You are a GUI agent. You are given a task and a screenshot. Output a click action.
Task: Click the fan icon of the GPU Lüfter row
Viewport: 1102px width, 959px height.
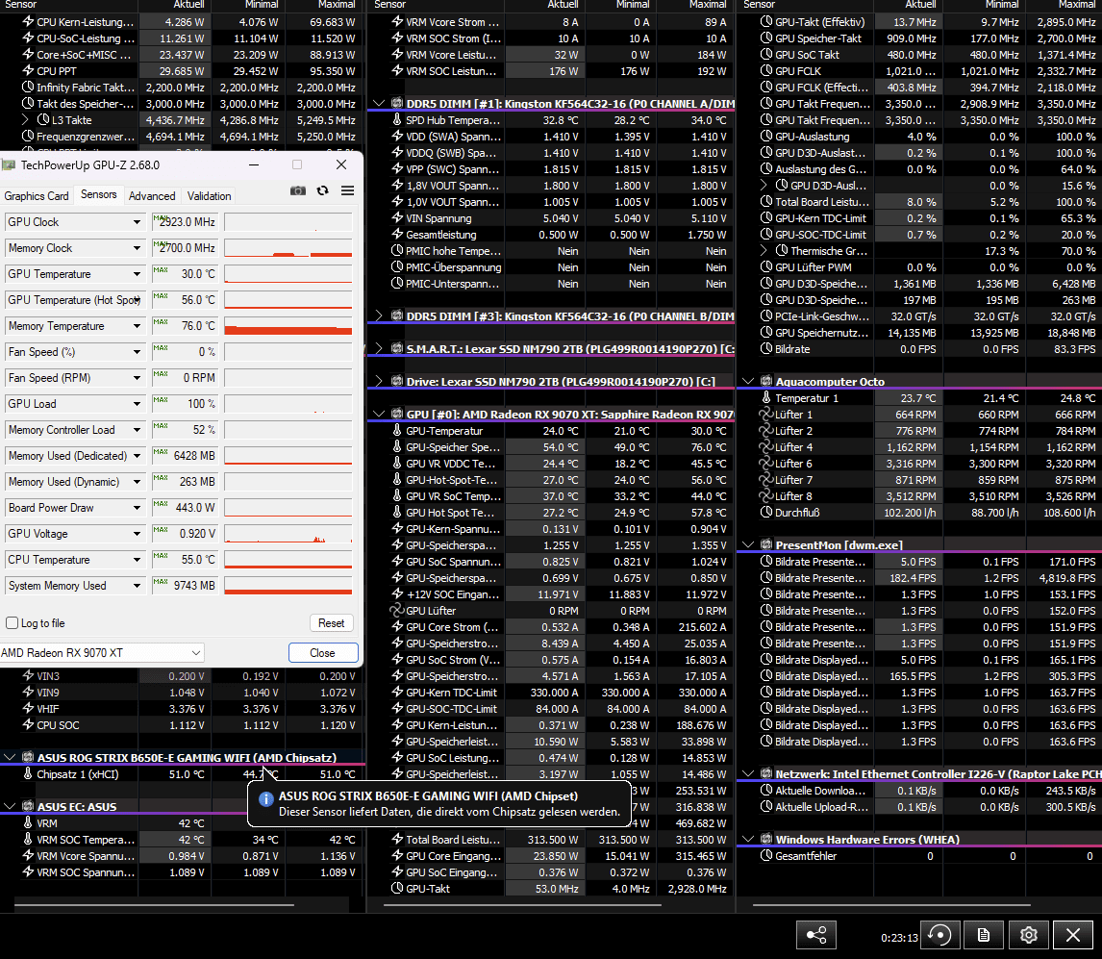click(x=397, y=610)
